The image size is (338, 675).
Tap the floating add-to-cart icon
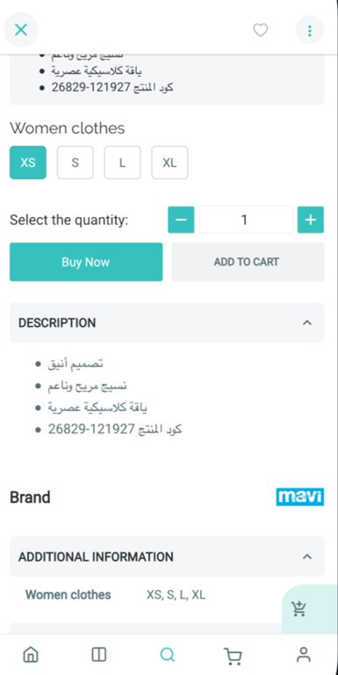[x=298, y=609]
